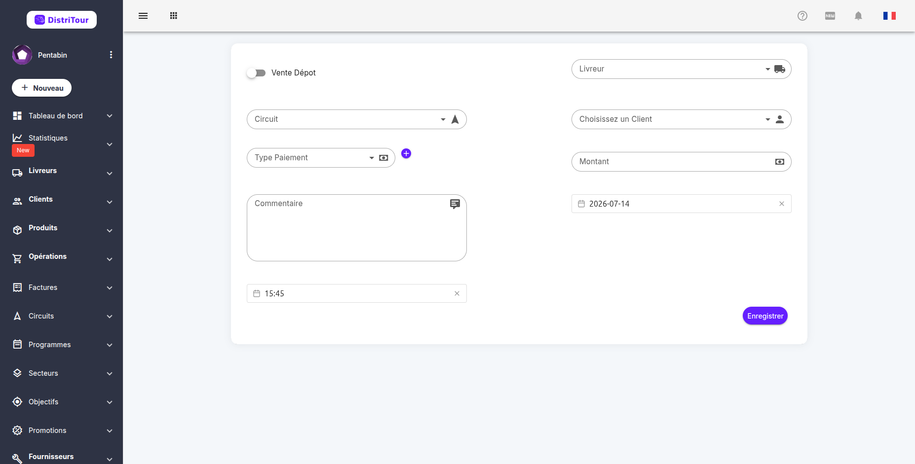Click the Montant input field
The height and width of the screenshot is (464, 915).
682,162
